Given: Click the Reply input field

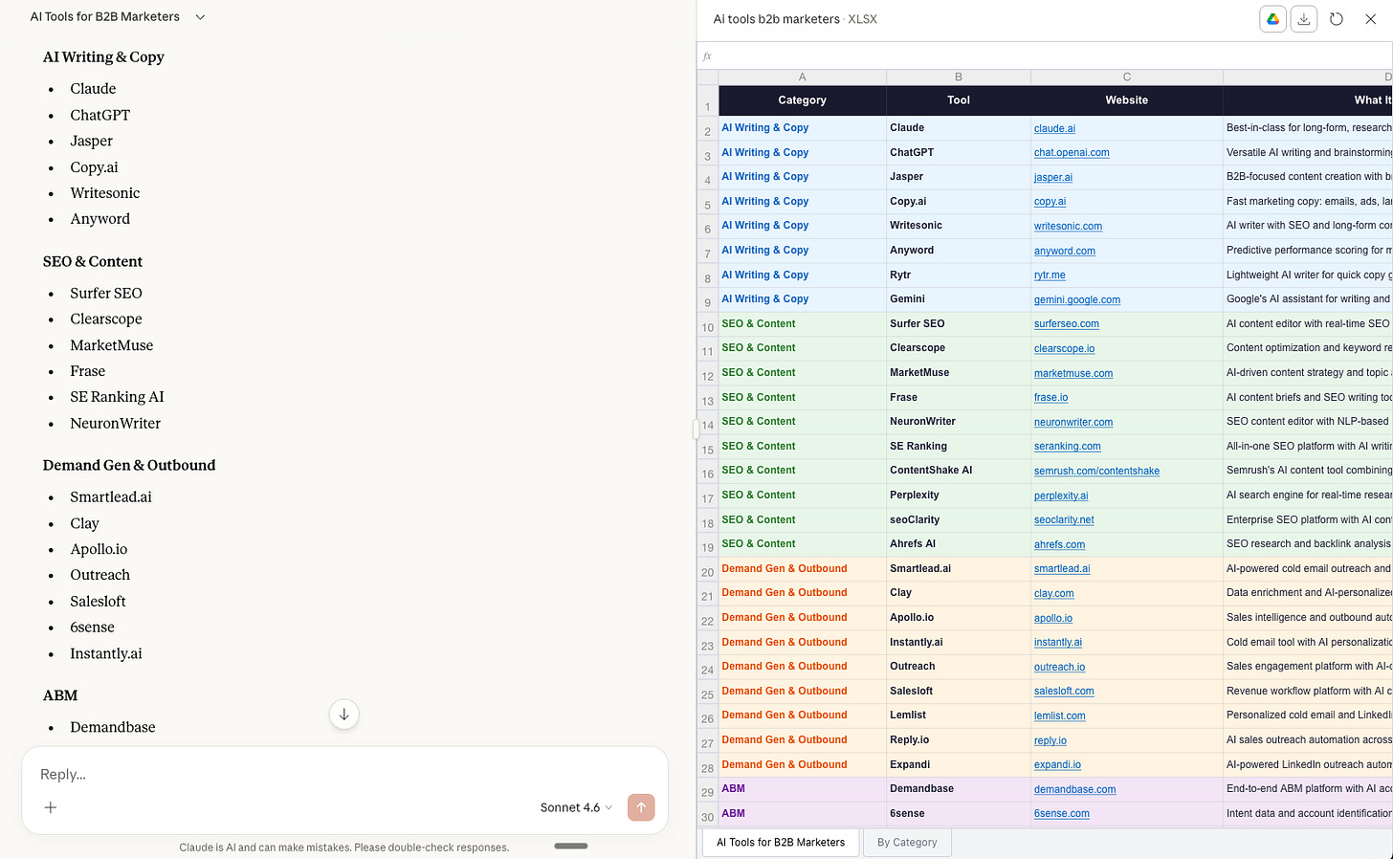Looking at the screenshot, I should (x=344, y=774).
